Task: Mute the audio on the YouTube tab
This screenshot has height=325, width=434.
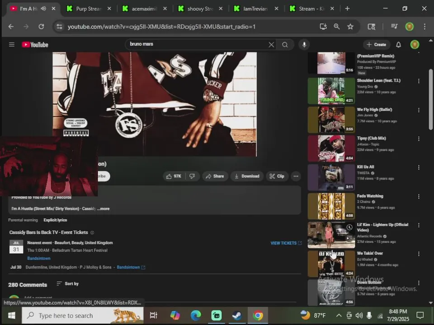Action: click(x=43, y=9)
